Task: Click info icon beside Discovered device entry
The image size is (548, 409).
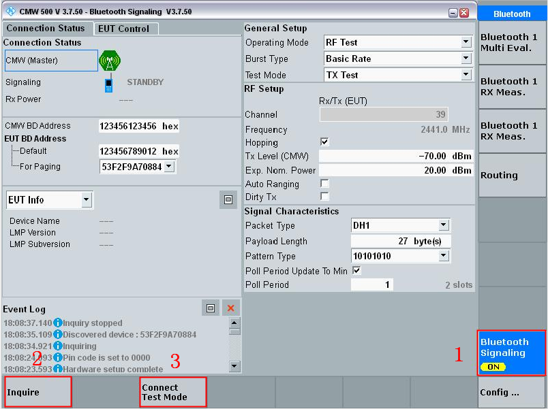Action: pyautogui.click(x=58, y=334)
